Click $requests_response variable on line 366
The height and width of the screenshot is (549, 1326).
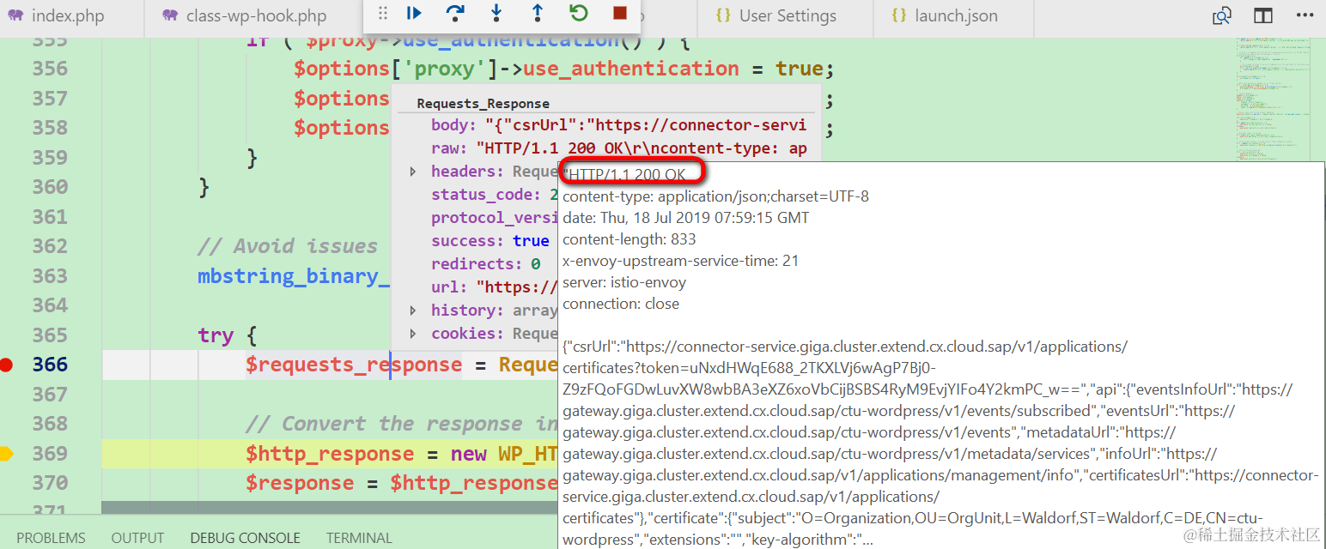[x=354, y=365]
